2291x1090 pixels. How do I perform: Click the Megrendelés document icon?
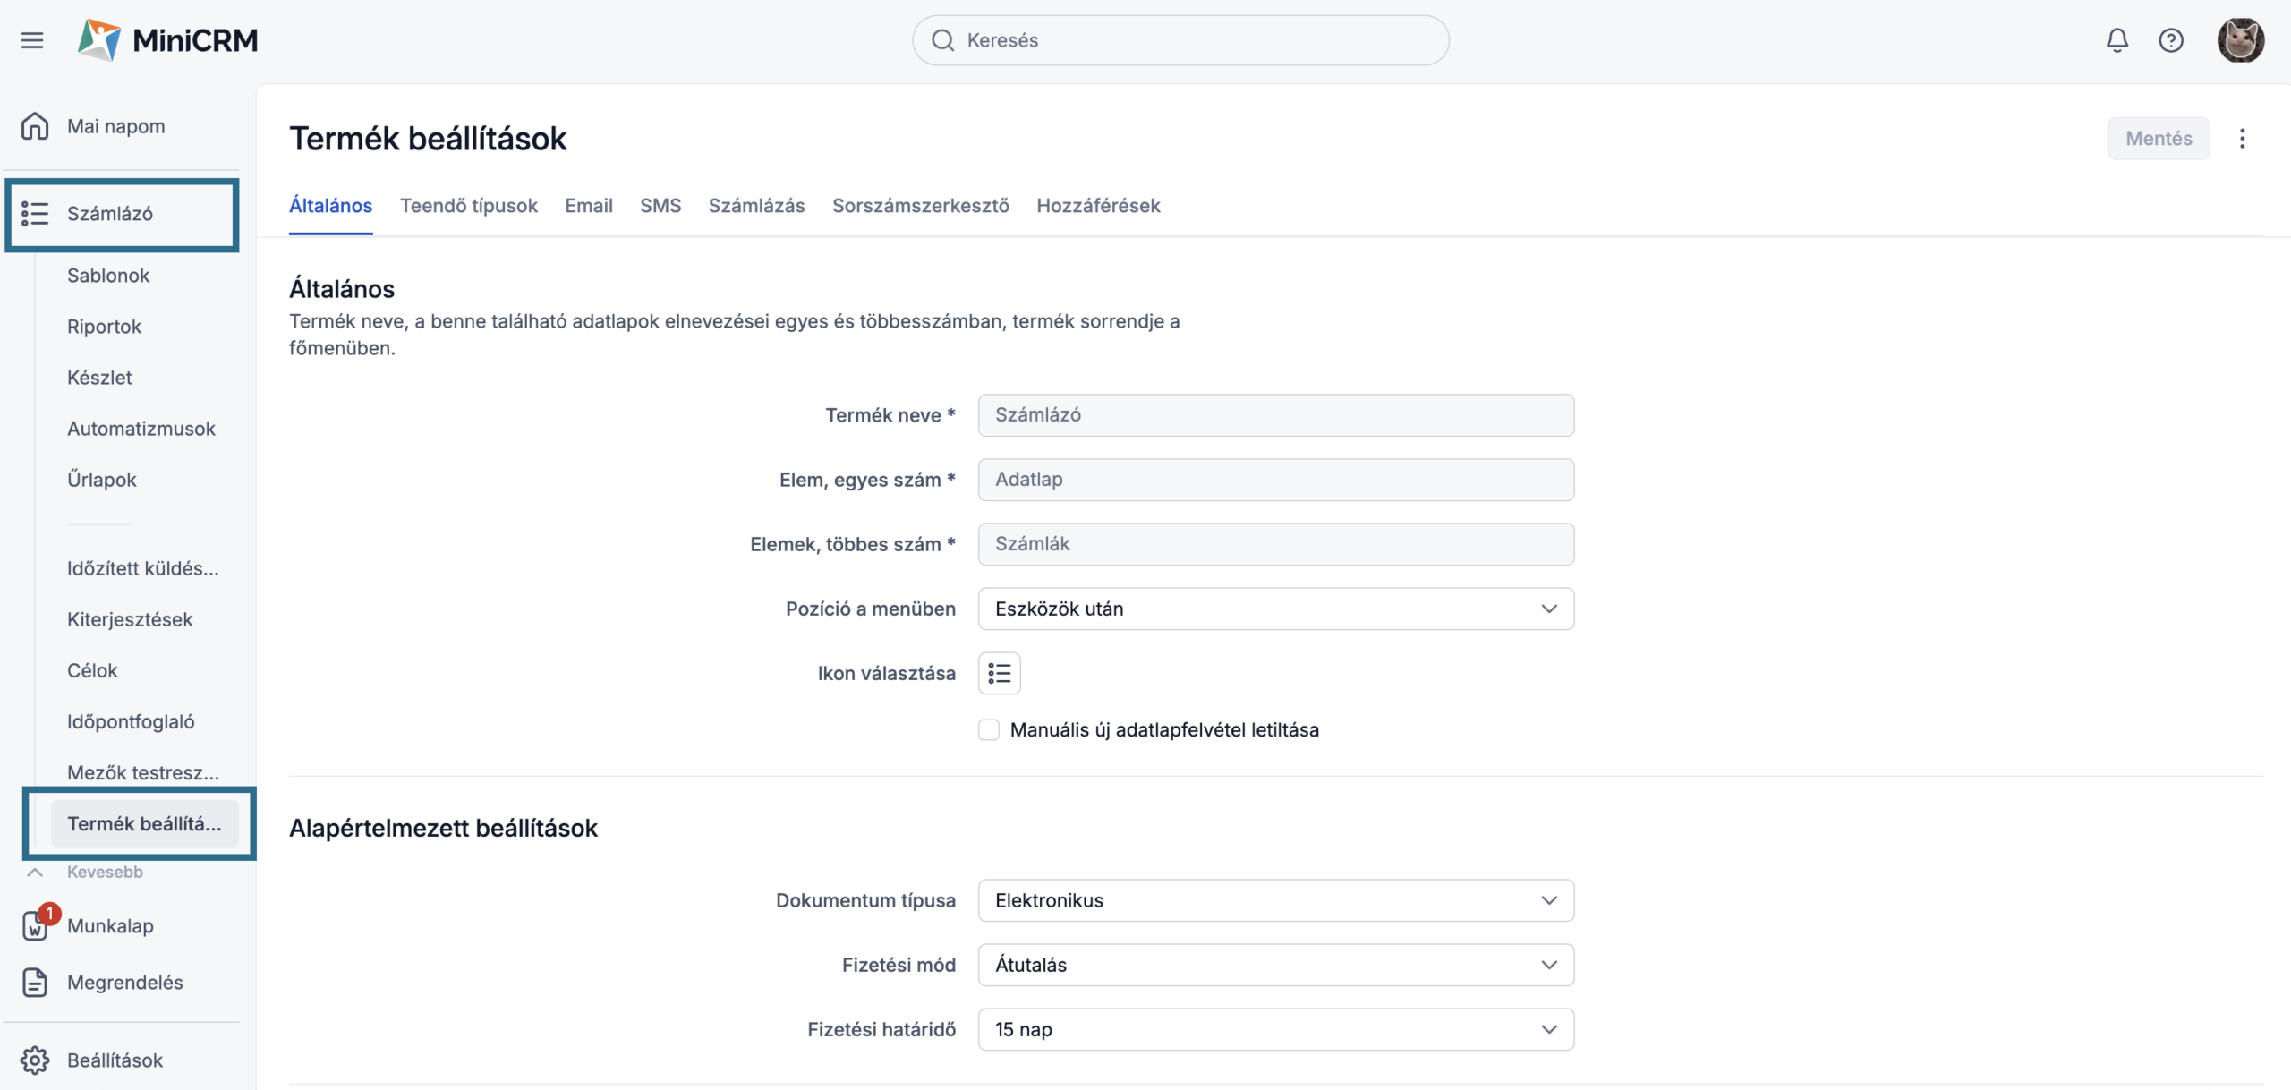tap(35, 982)
